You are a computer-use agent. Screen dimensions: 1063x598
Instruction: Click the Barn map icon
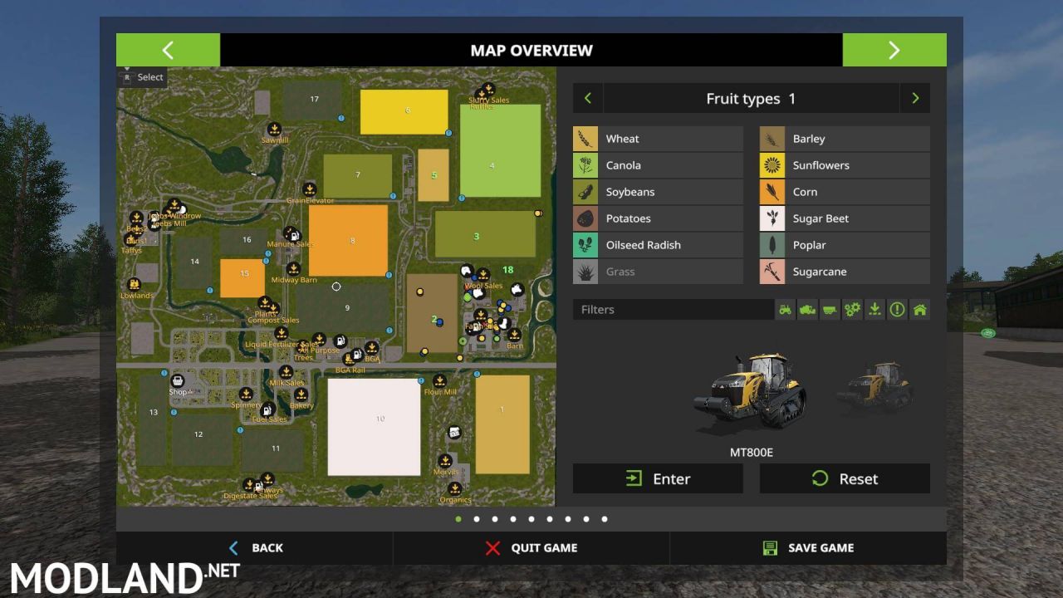click(514, 335)
